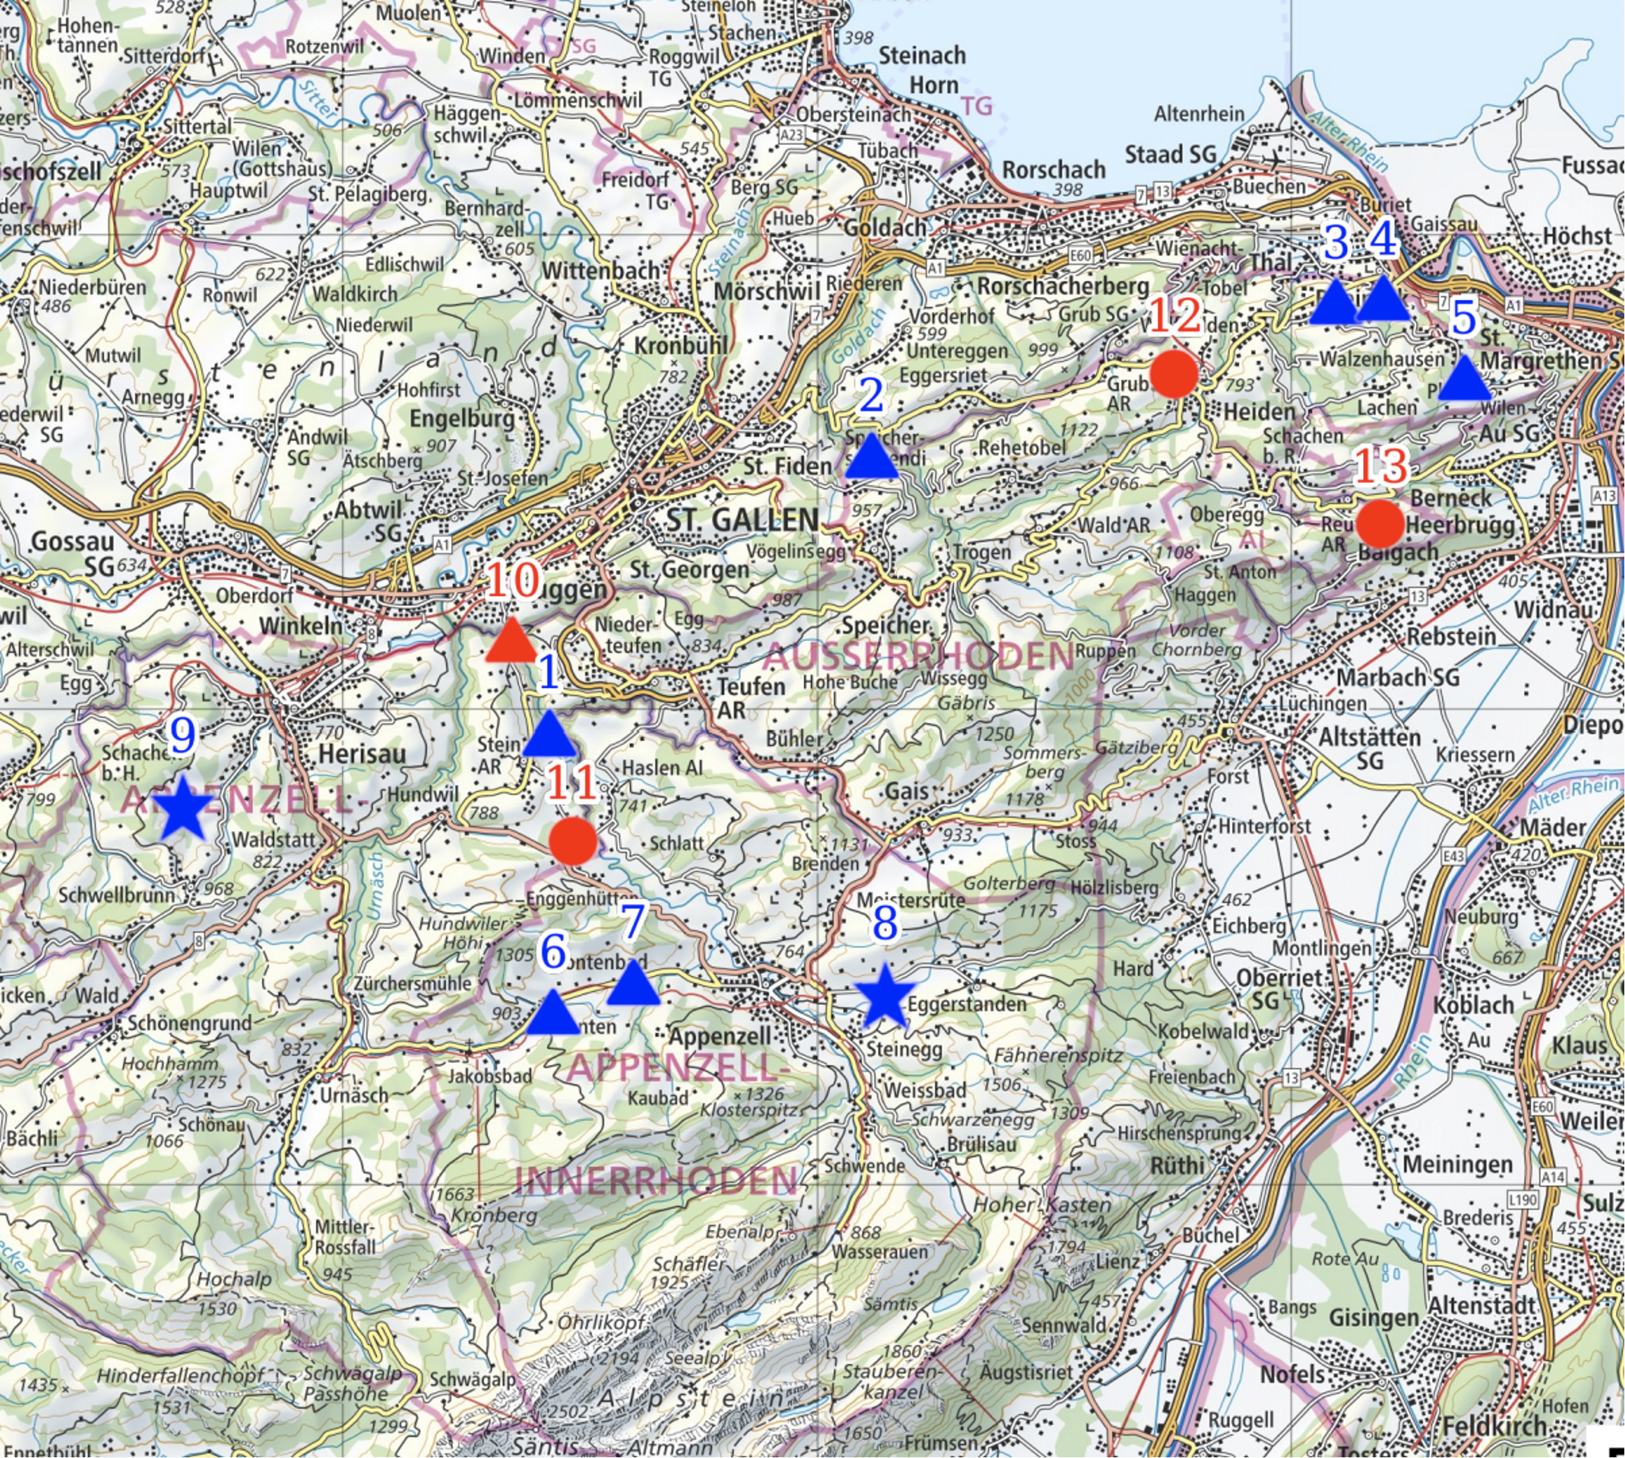Click the Engelburg label
Image resolution: width=1625 pixels, height=1458 pixels.
pos(463,419)
